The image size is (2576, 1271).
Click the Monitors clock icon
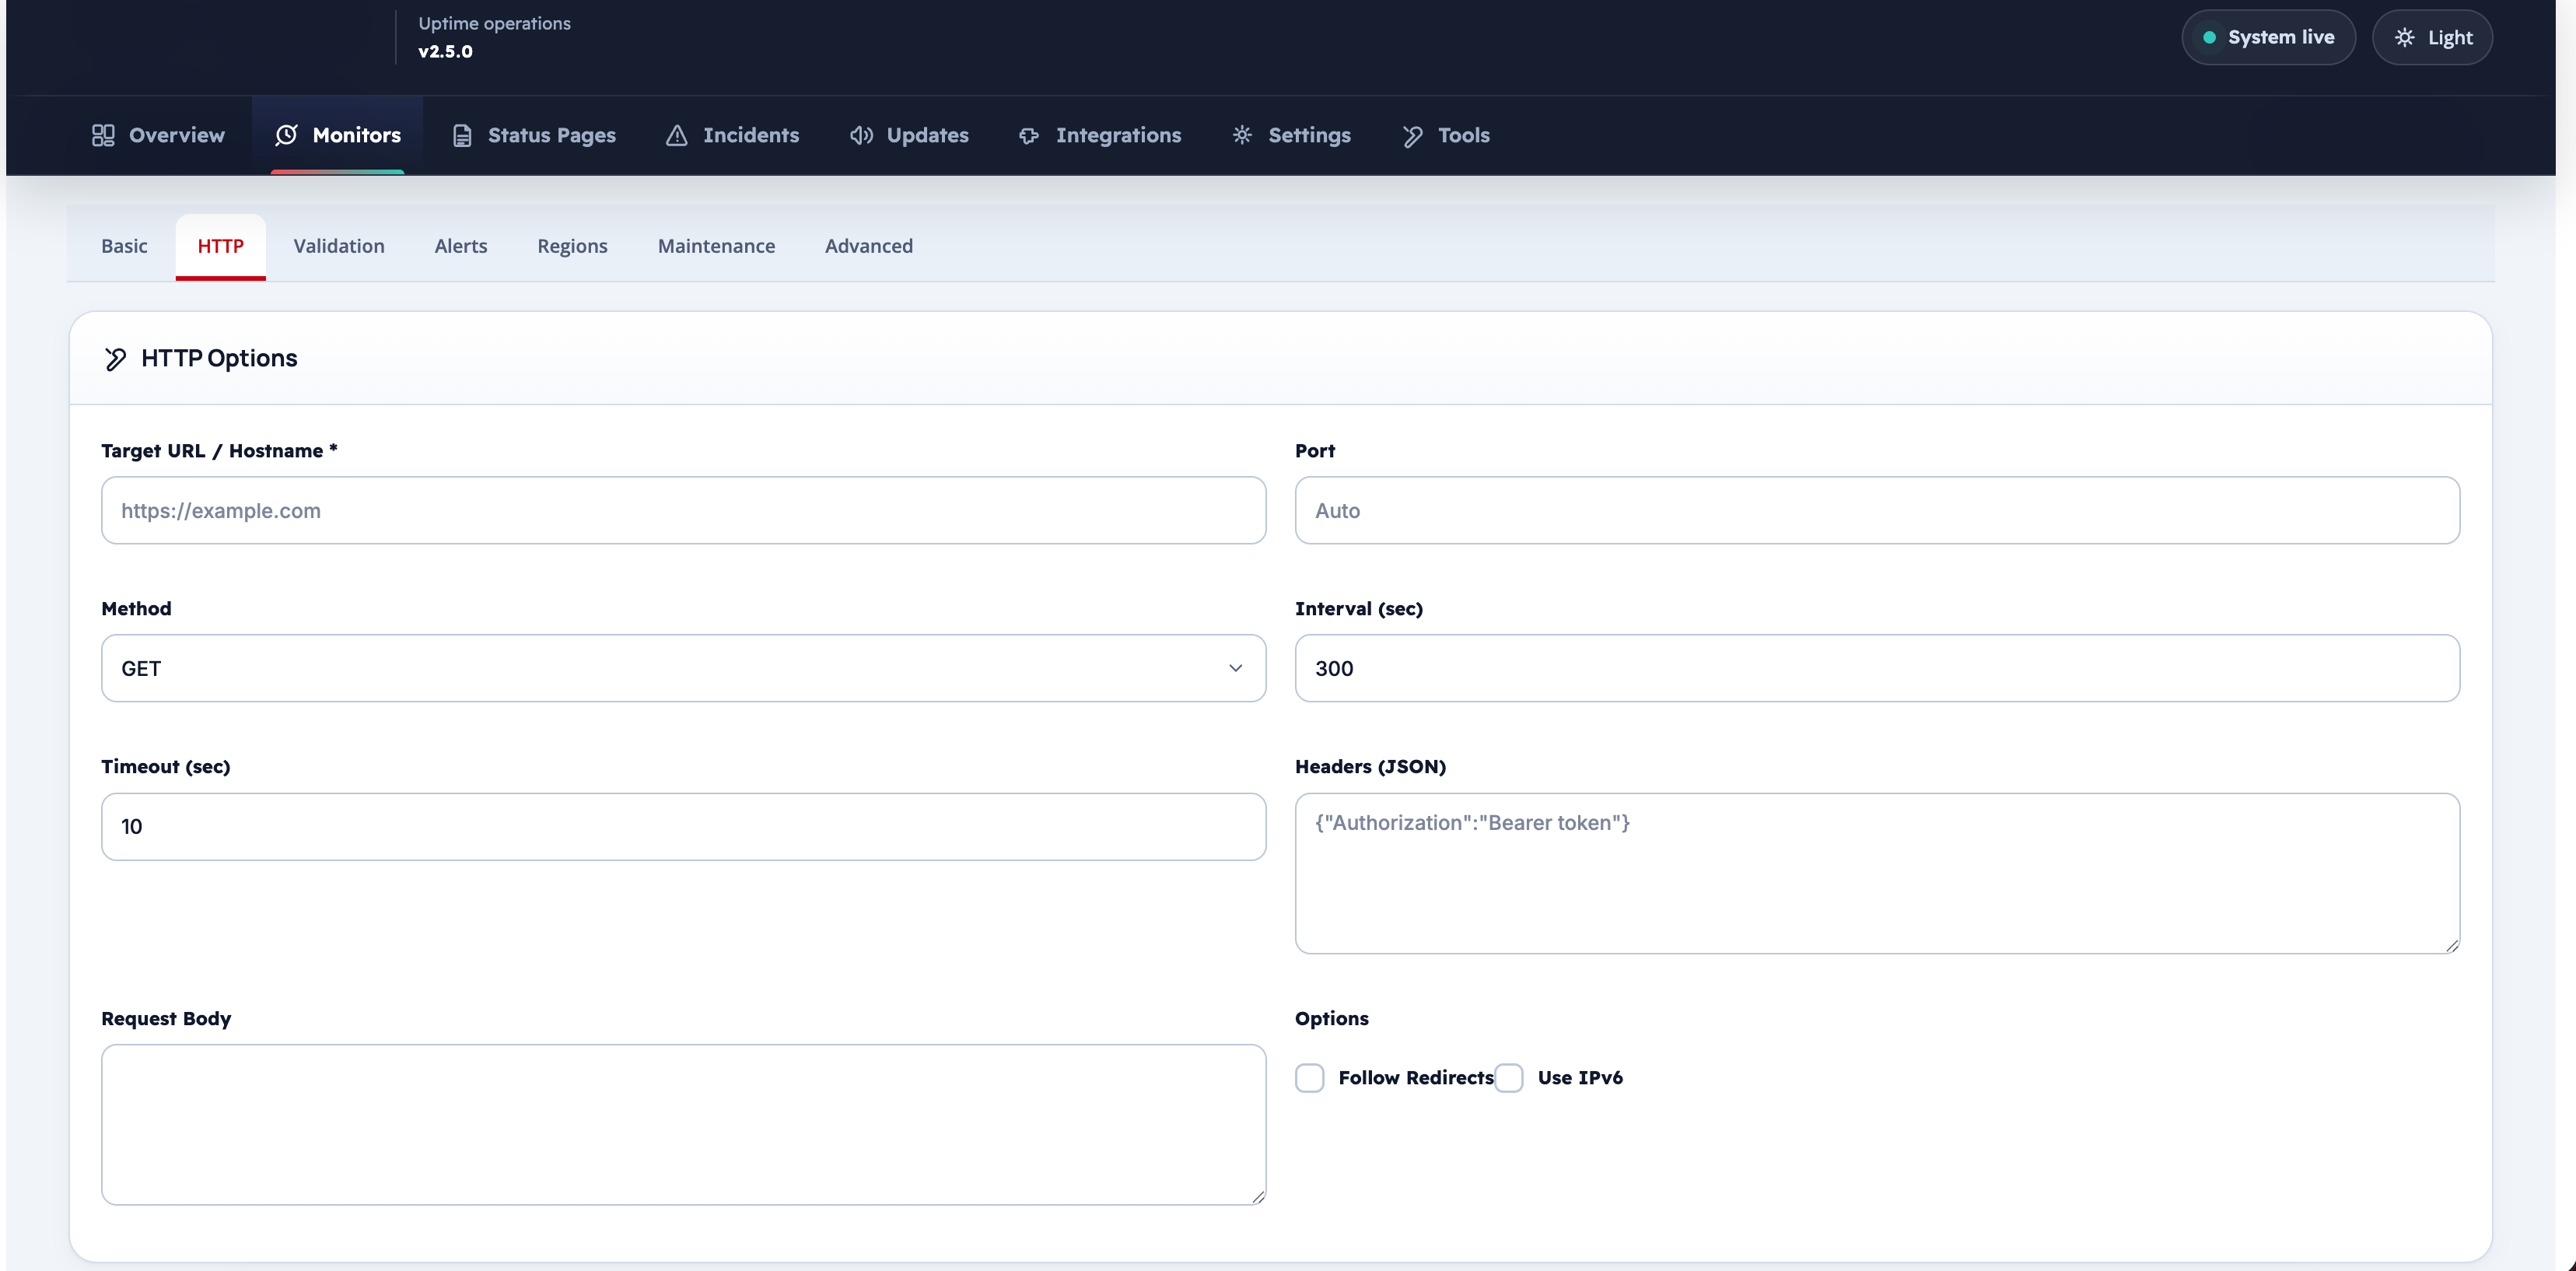[x=286, y=135]
